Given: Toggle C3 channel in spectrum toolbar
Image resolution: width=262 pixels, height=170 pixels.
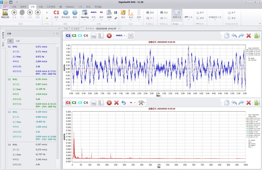Looking at the screenshot, I should click(80, 103).
